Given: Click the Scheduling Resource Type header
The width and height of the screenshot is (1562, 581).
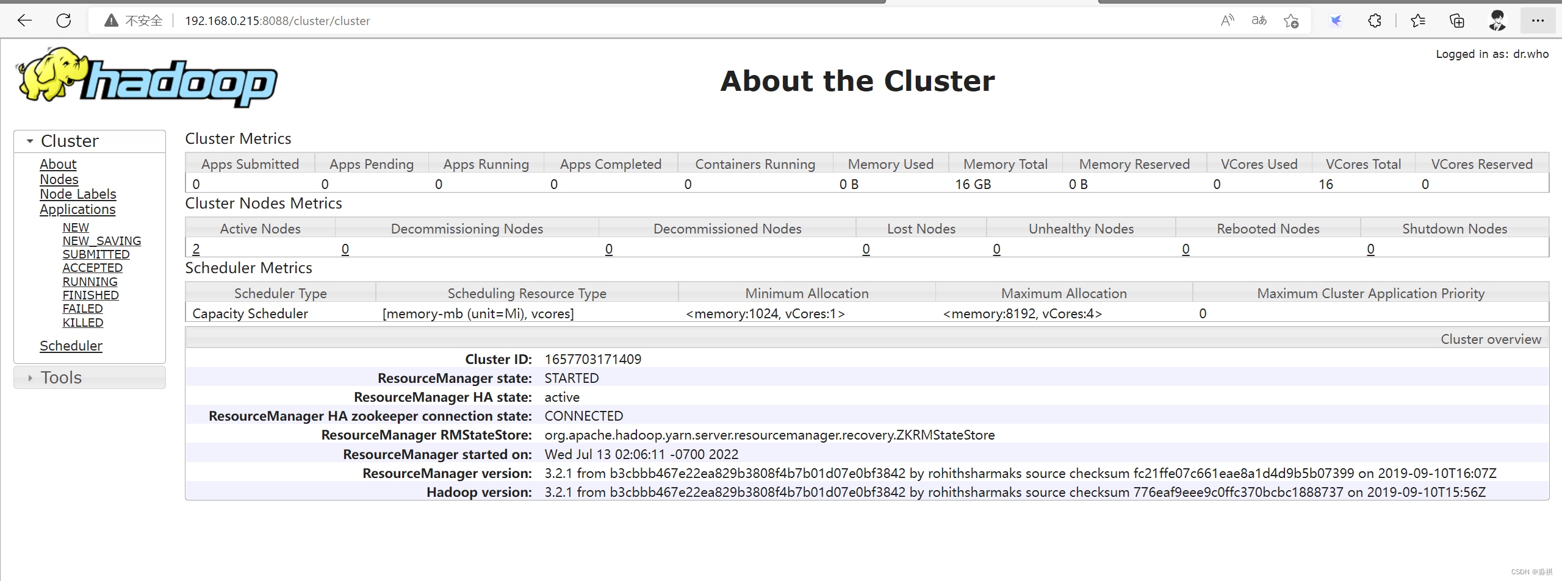Looking at the screenshot, I should pyautogui.click(x=527, y=293).
